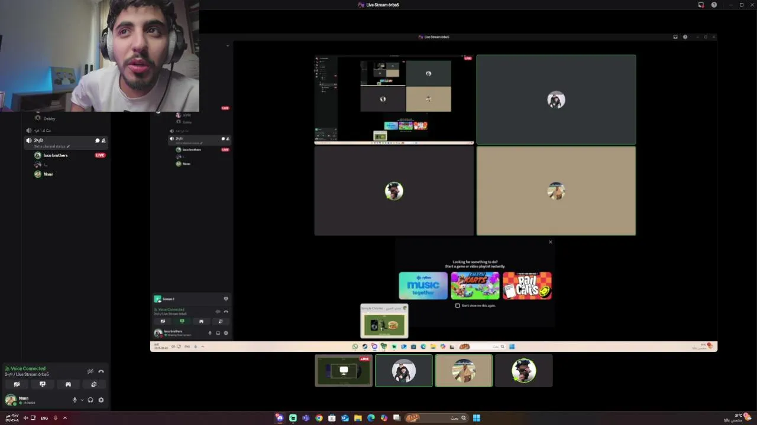This screenshot has height=425, width=757.
Task: Click Set a channel status
Action: (x=52, y=146)
